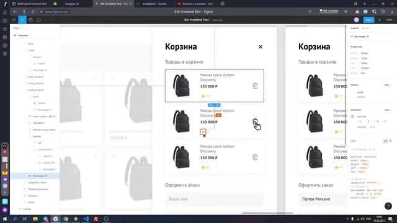The height and width of the screenshot is (223, 397).
Task: Select the Move tool in Figma toolbar
Action: (x=22, y=20)
